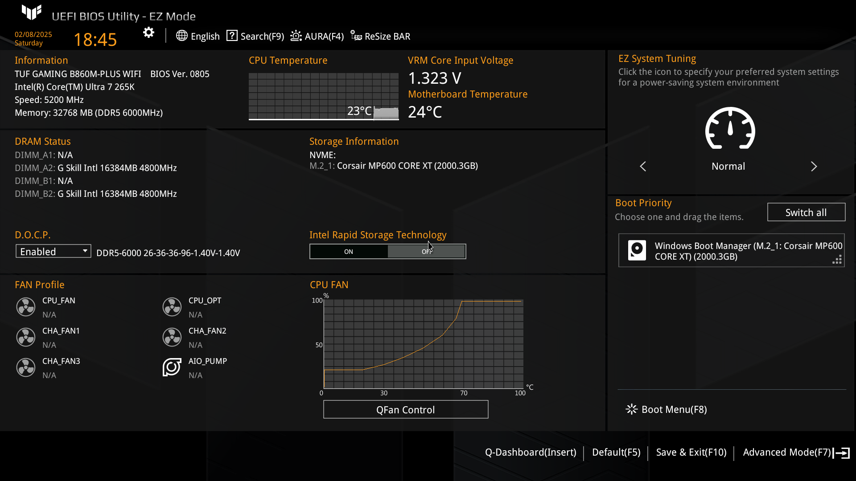Click Speed: 5200 MHz text
This screenshot has width=856, height=481.
click(49, 100)
